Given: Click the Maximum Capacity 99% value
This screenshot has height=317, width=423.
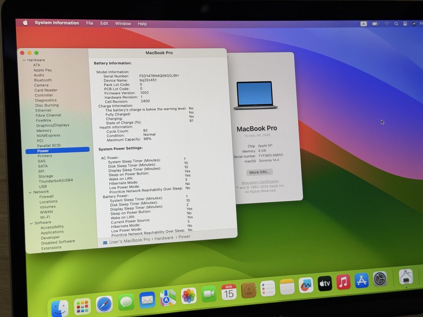Looking at the screenshot, I should pyautogui.click(x=148, y=139).
